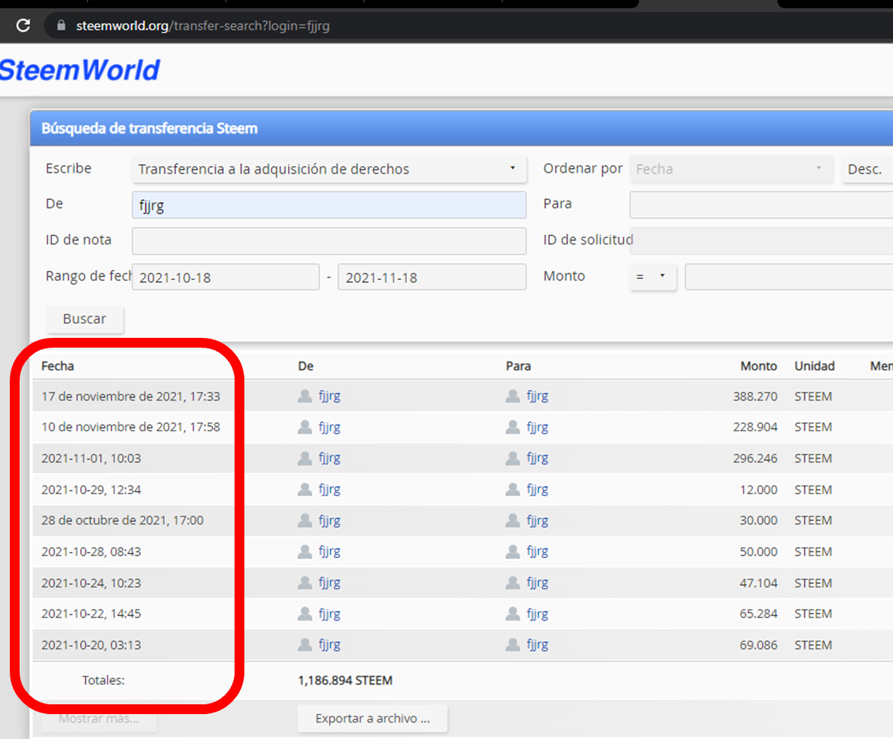The height and width of the screenshot is (739, 893).
Task: Click the De column header
Action: (x=305, y=366)
